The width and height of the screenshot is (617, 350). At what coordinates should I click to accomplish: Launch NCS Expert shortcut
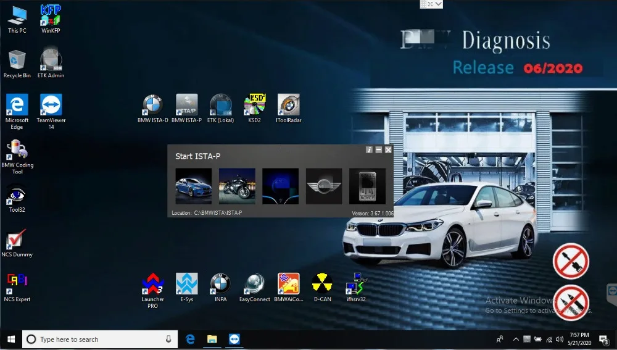[x=17, y=288]
